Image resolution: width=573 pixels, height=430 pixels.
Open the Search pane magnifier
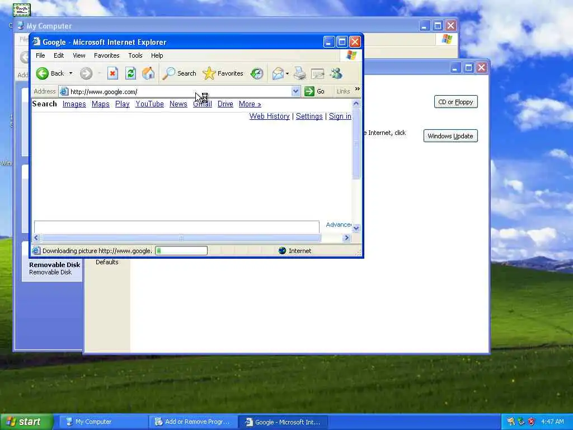169,73
